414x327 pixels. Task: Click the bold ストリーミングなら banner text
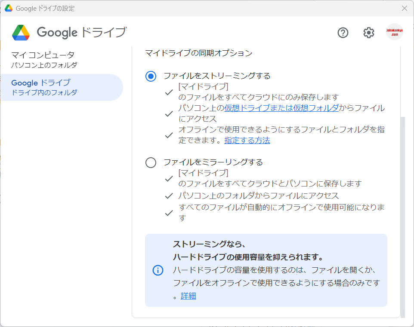click(209, 244)
